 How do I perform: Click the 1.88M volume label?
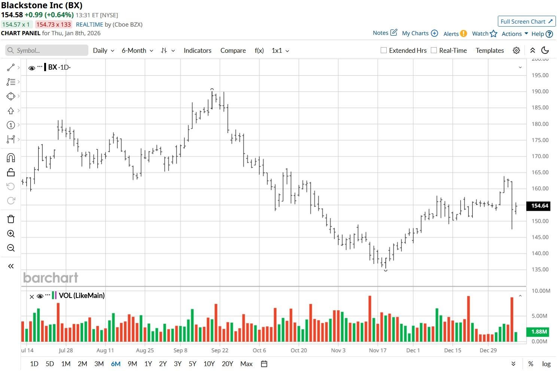click(539, 332)
